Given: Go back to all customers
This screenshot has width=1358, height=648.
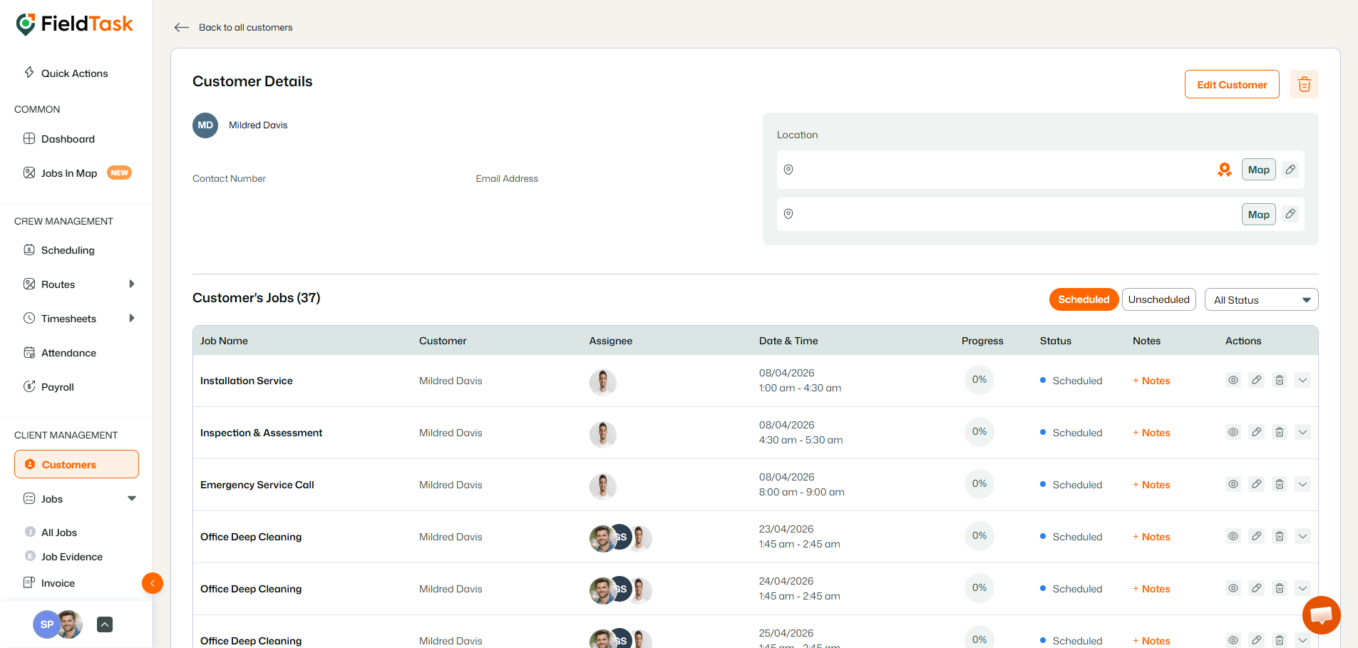Looking at the screenshot, I should click(245, 27).
